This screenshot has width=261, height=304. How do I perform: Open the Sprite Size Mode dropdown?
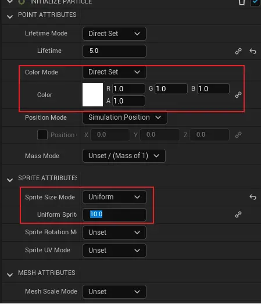115,197
